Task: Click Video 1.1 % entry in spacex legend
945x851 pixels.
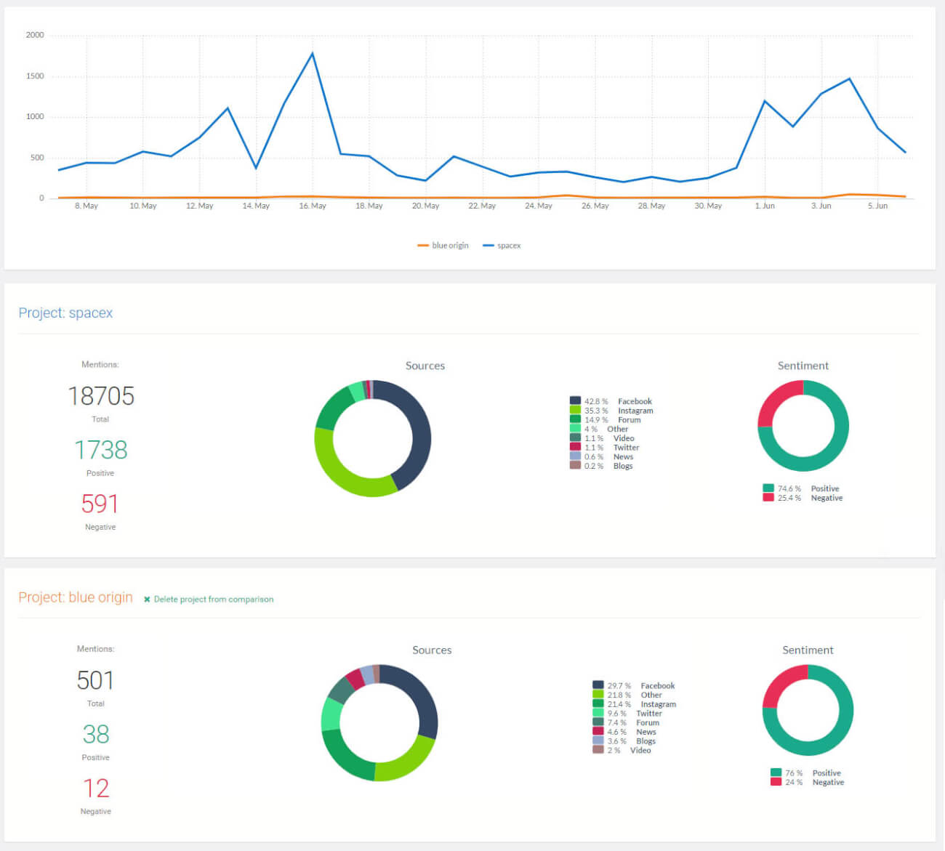Action: pos(602,438)
